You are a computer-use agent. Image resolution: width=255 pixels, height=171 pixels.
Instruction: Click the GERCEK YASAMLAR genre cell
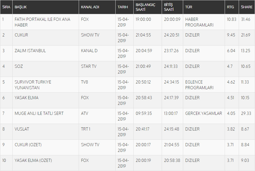[x=203, y=113]
